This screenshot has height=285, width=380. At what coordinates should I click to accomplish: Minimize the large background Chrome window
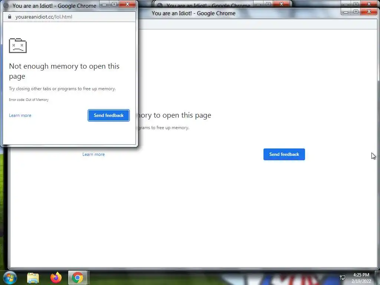click(x=346, y=12)
